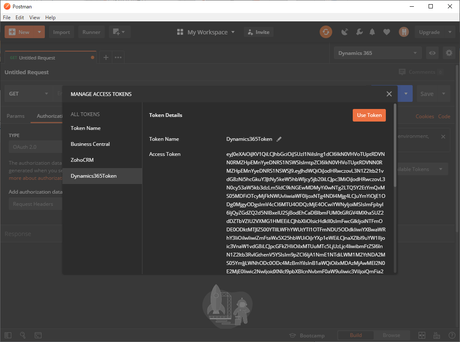Expand the Save button dropdown arrow
The image size is (460, 342).
pyautogui.click(x=444, y=93)
